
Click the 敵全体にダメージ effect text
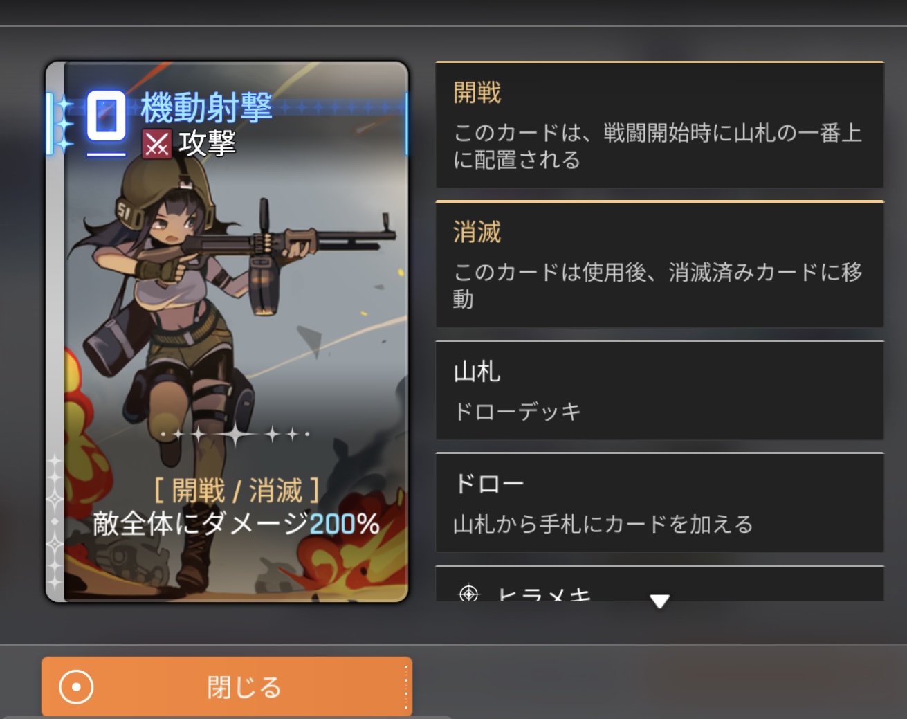(x=201, y=524)
